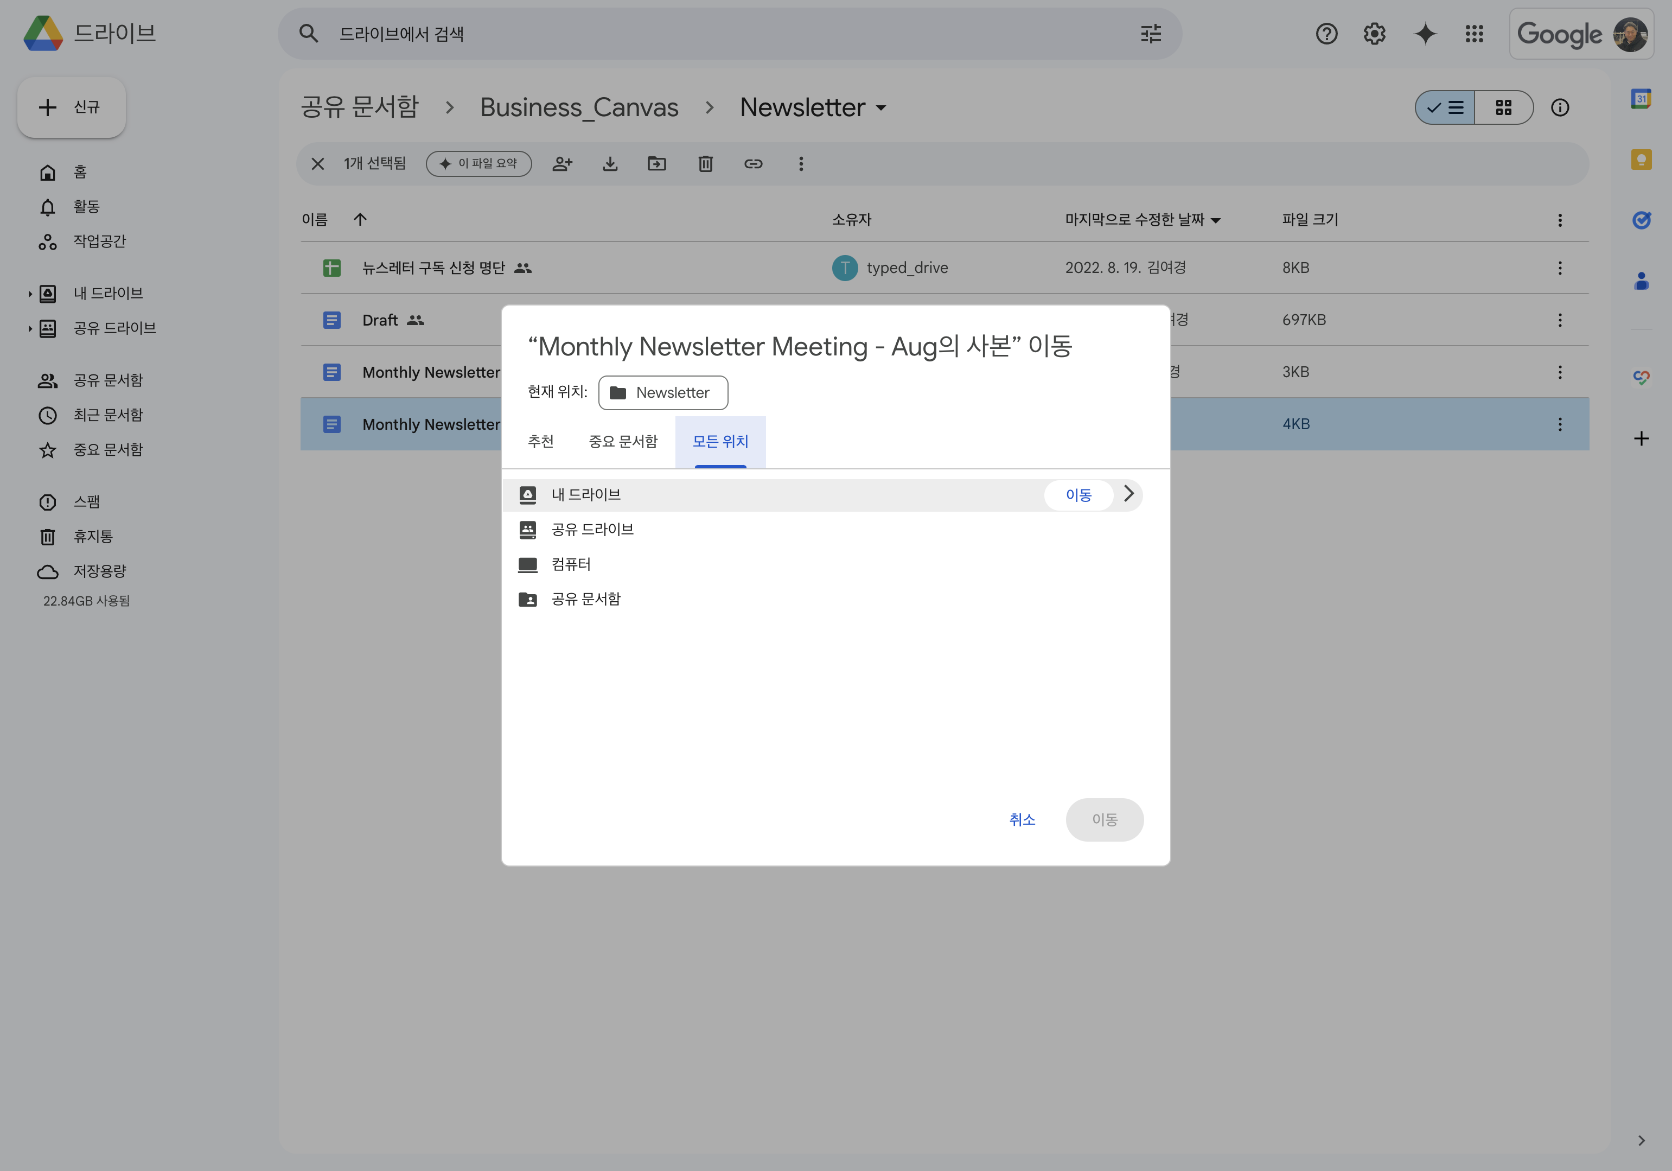Click 이동 button on 내 드라이브 row
Viewport: 1672px width, 1171px height.
point(1078,495)
